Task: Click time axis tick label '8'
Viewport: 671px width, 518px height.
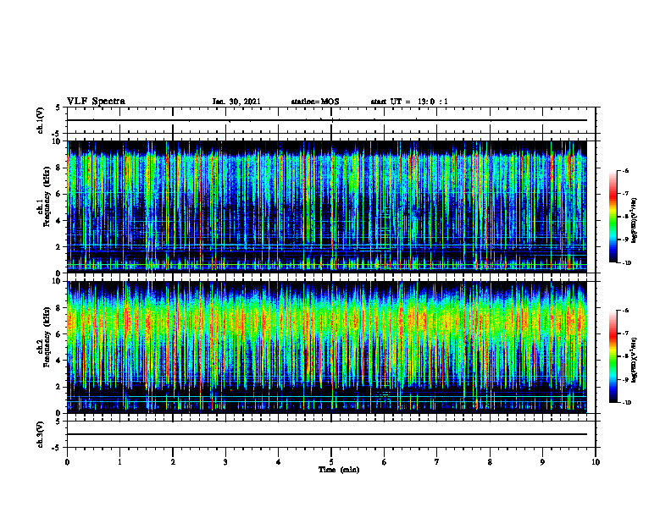Action: pos(490,462)
